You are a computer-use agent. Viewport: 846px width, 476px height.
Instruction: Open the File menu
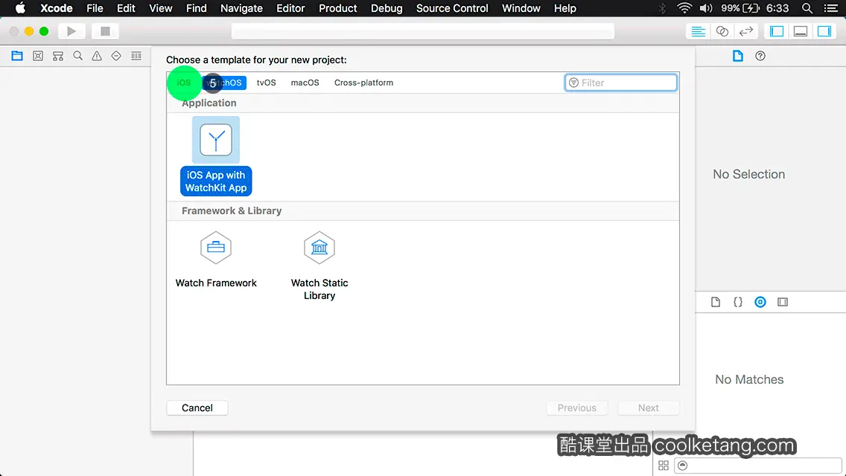pyautogui.click(x=95, y=8)
